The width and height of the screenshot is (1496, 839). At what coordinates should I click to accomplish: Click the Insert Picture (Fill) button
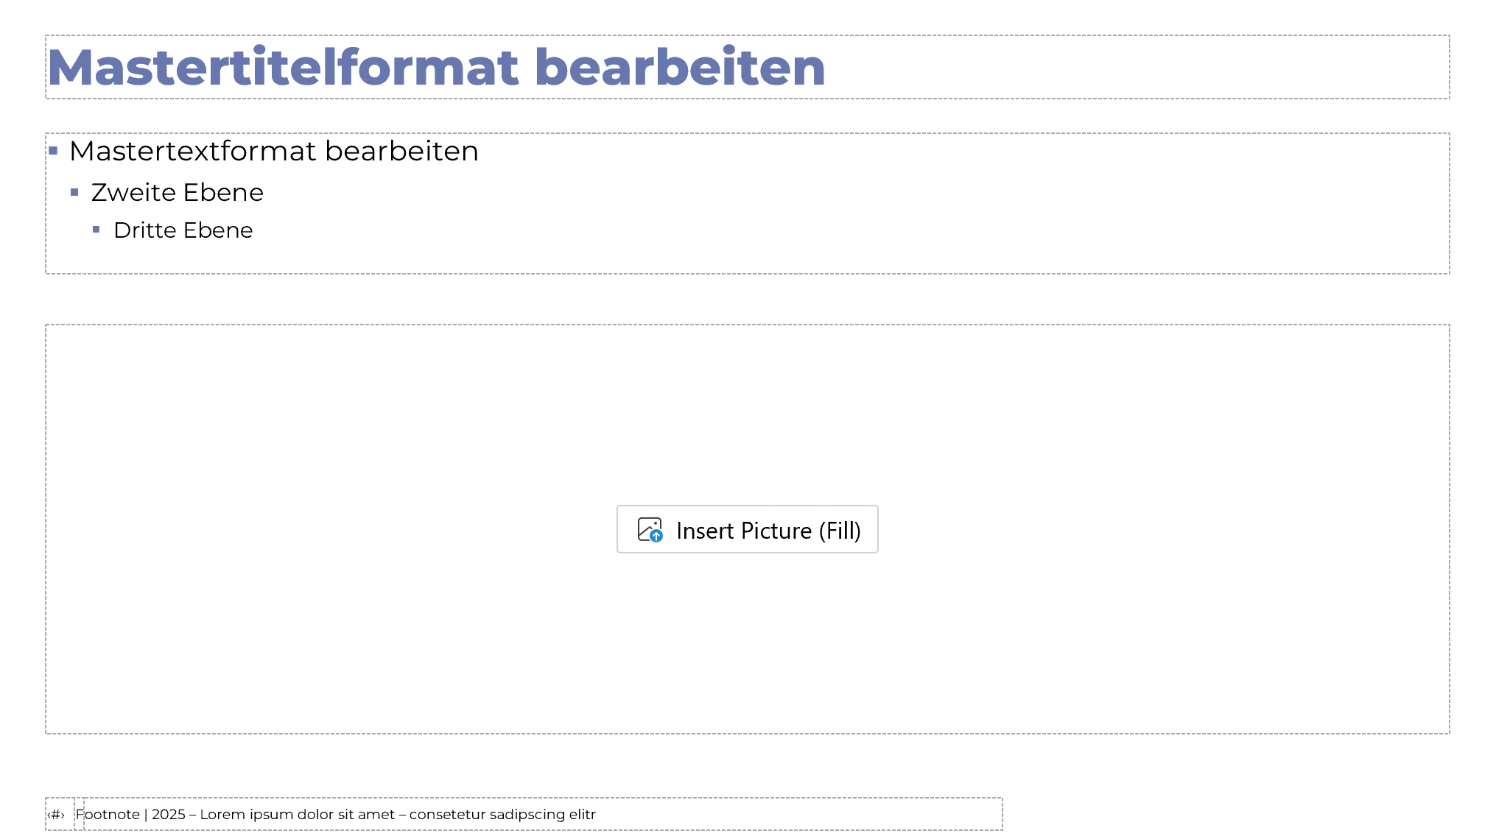tap(747, 529)
